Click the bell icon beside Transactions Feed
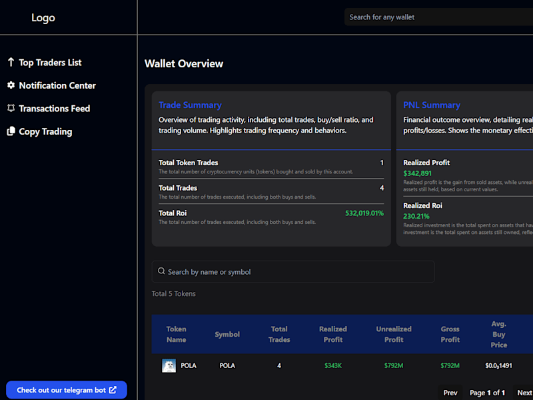 [11, 108]
